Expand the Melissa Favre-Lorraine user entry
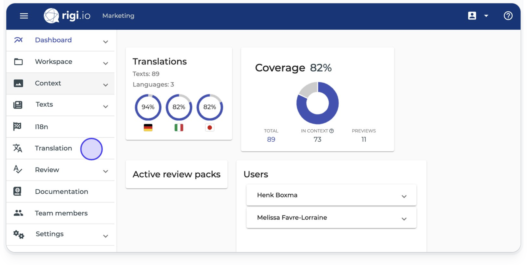 [x=404, y=218]
